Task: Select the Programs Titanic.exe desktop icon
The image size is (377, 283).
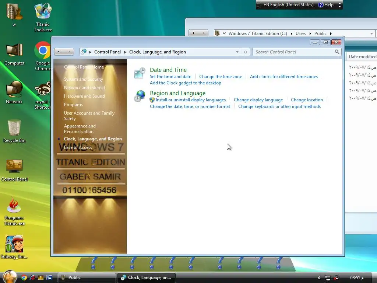Action: coord(14,211)
